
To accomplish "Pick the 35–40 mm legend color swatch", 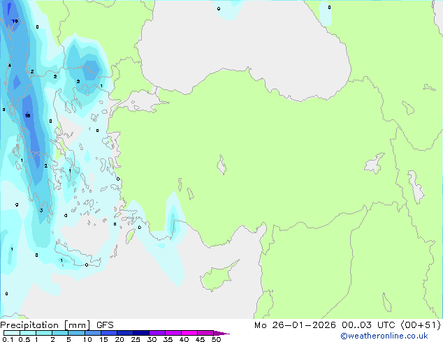I will pyautogui.click(x=173, y=333).
